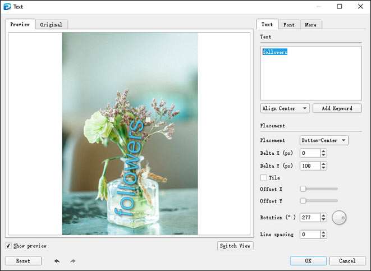Decrease Line spacing with down arrow
The image size is (371, 271).
[324, 236]
